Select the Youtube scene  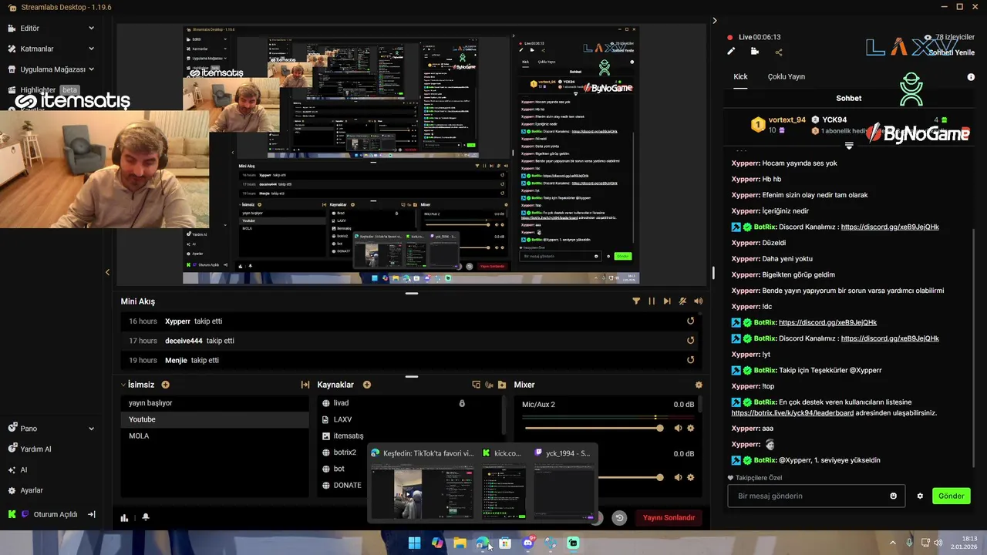214,419
